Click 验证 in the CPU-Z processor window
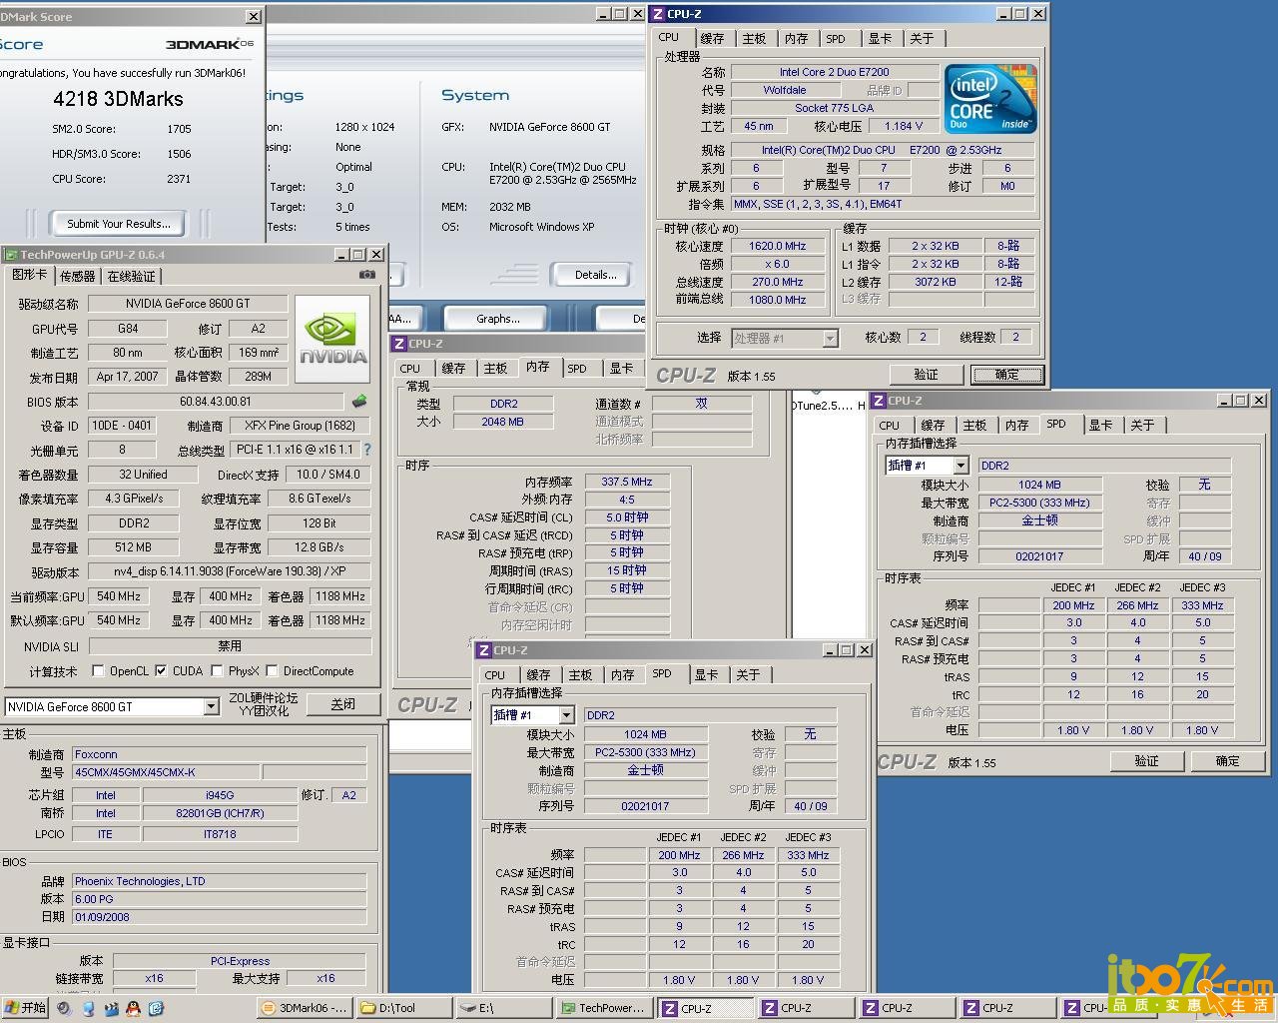1278x1023 pixels. [x=926, y=375]
